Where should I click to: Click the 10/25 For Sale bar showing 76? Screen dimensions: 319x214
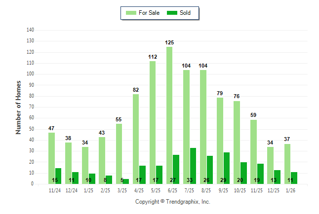pos(237,142)
